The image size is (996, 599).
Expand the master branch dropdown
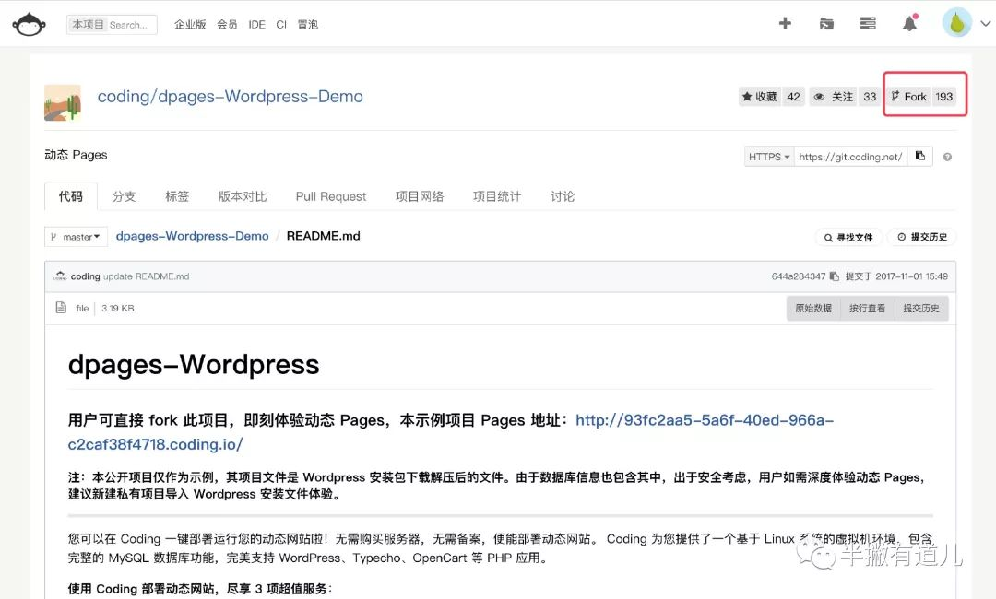tap(77, 237)
